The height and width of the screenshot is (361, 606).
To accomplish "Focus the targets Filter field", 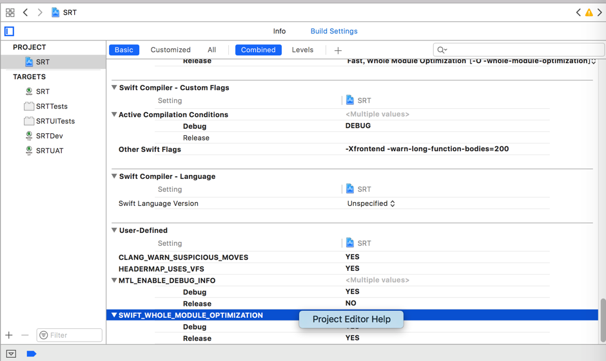I will click(70, 335).
